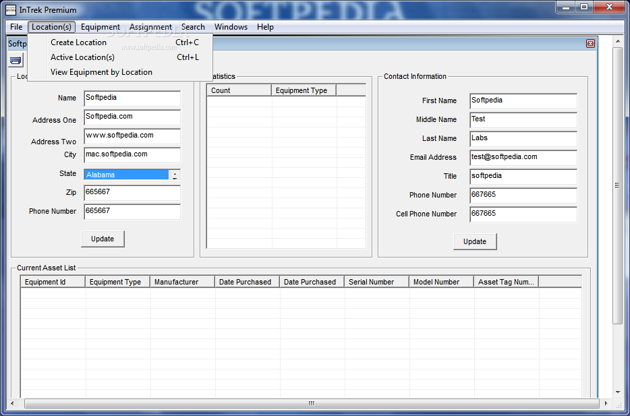Close the Location(s) menu
This screenshot has height=416, width=630.
51,27
